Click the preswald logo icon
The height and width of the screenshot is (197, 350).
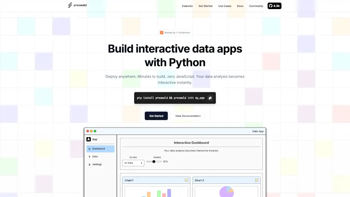click(x=70, y=5)
